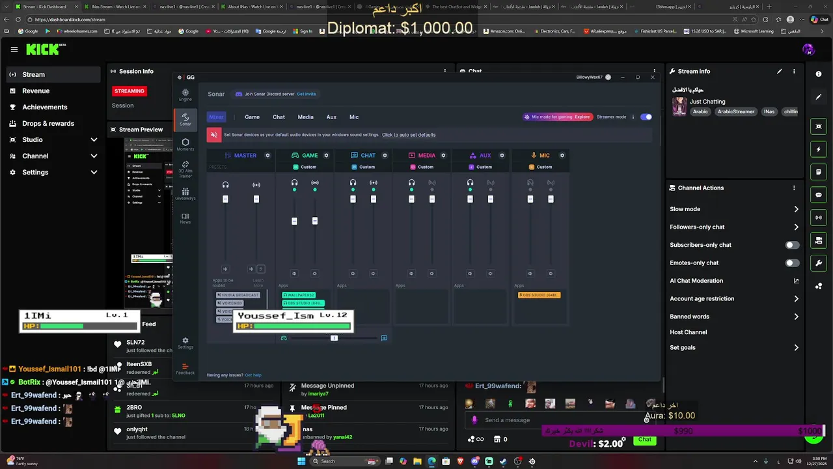Open Revenue in Kick sidebar
833x469 pixels.
click(36, 91)
